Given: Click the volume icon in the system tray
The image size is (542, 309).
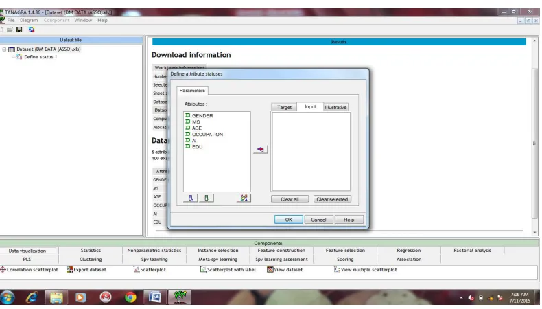Looking at the screenshot, I should (471, 297).
